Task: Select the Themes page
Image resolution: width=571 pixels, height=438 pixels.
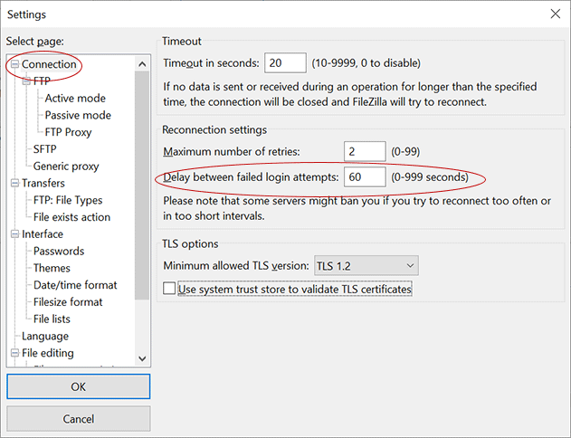Action: (52, 269)
